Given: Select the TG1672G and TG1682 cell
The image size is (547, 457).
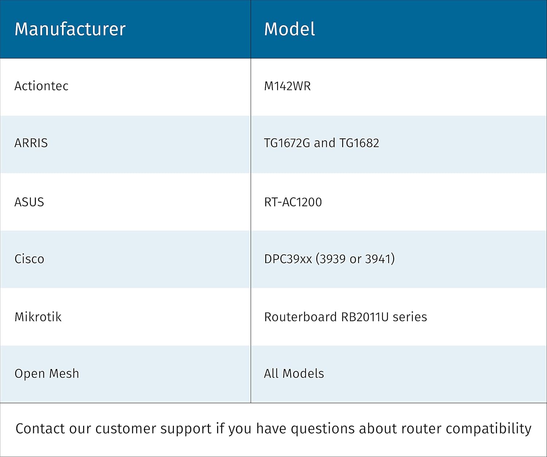Looking at the screenshot, I should point(321,143).
